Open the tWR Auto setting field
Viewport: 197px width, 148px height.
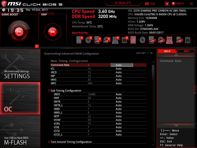(118, 98)
